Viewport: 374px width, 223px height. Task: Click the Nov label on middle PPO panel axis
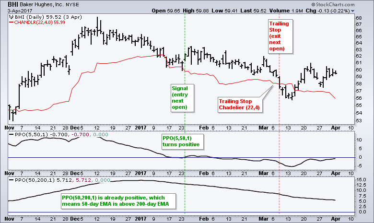(x=9, y=173)
